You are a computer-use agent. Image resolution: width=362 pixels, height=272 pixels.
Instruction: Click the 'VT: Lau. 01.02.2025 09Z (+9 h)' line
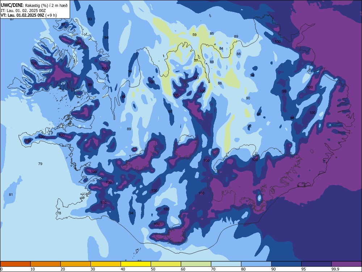29,15
